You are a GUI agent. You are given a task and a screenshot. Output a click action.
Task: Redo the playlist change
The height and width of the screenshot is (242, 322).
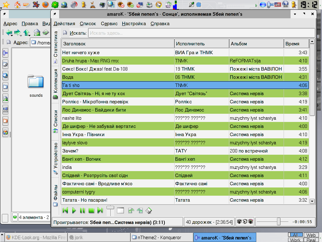[x=140, y=210]
